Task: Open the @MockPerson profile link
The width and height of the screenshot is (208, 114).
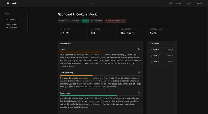Action: [175, 3]
